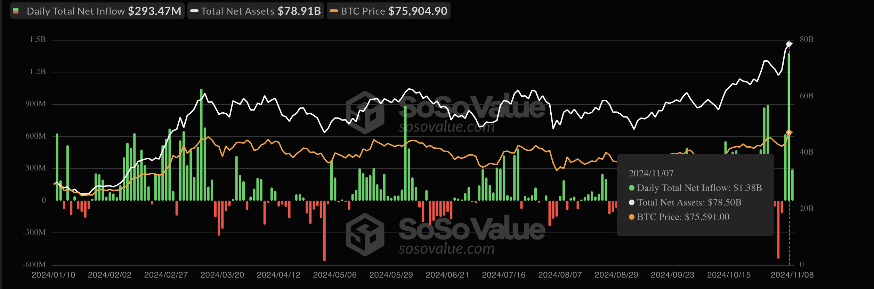Click the upper SoSoValue cube logo watermark
Image resolution: width=874 pixels, height=289 pixels.
[x=365, y=112]
